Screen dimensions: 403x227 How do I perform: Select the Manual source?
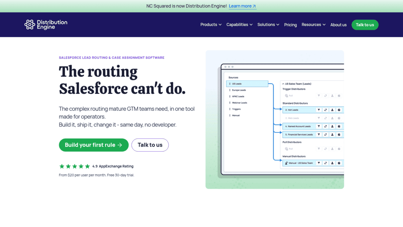click(x=236, y=115)
